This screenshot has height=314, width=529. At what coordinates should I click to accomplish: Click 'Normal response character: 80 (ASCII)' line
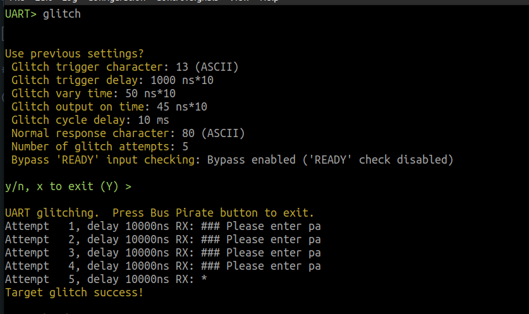coord(128,133)
